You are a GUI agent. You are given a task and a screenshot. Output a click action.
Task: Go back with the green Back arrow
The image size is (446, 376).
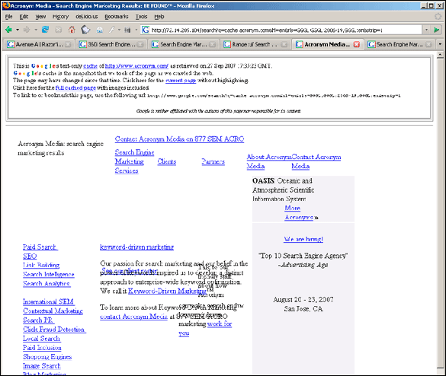click(x=8, y=30)
